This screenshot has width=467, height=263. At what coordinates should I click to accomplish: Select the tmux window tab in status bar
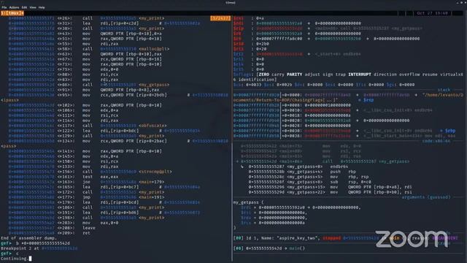(12, 13)
